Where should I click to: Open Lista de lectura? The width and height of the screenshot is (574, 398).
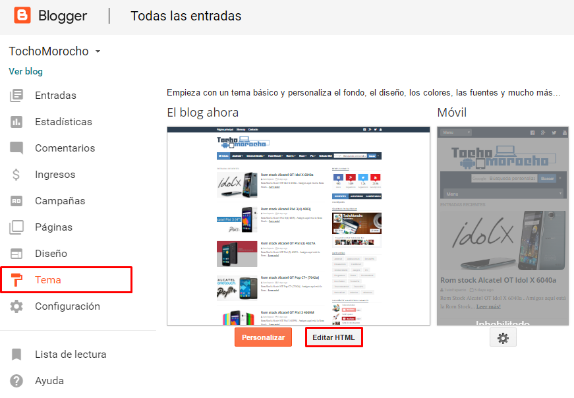click(71, 355)
